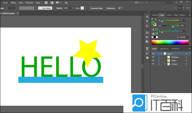The height and width of the screenshot is (113, 192).
Task: Toggle visibility of the Path sublayer
Action: (x=153, y=61)
